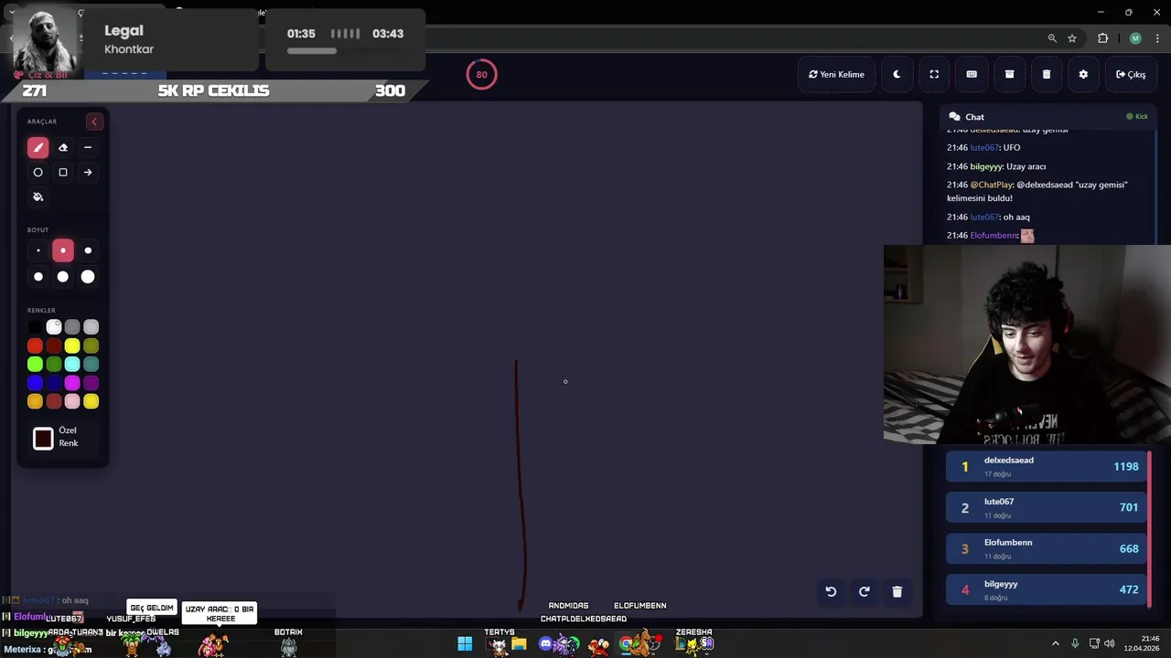The height and width of the screenshot is (658, 1171).
Task: Open the taskbar volume control
Action: click(1110, 643)
